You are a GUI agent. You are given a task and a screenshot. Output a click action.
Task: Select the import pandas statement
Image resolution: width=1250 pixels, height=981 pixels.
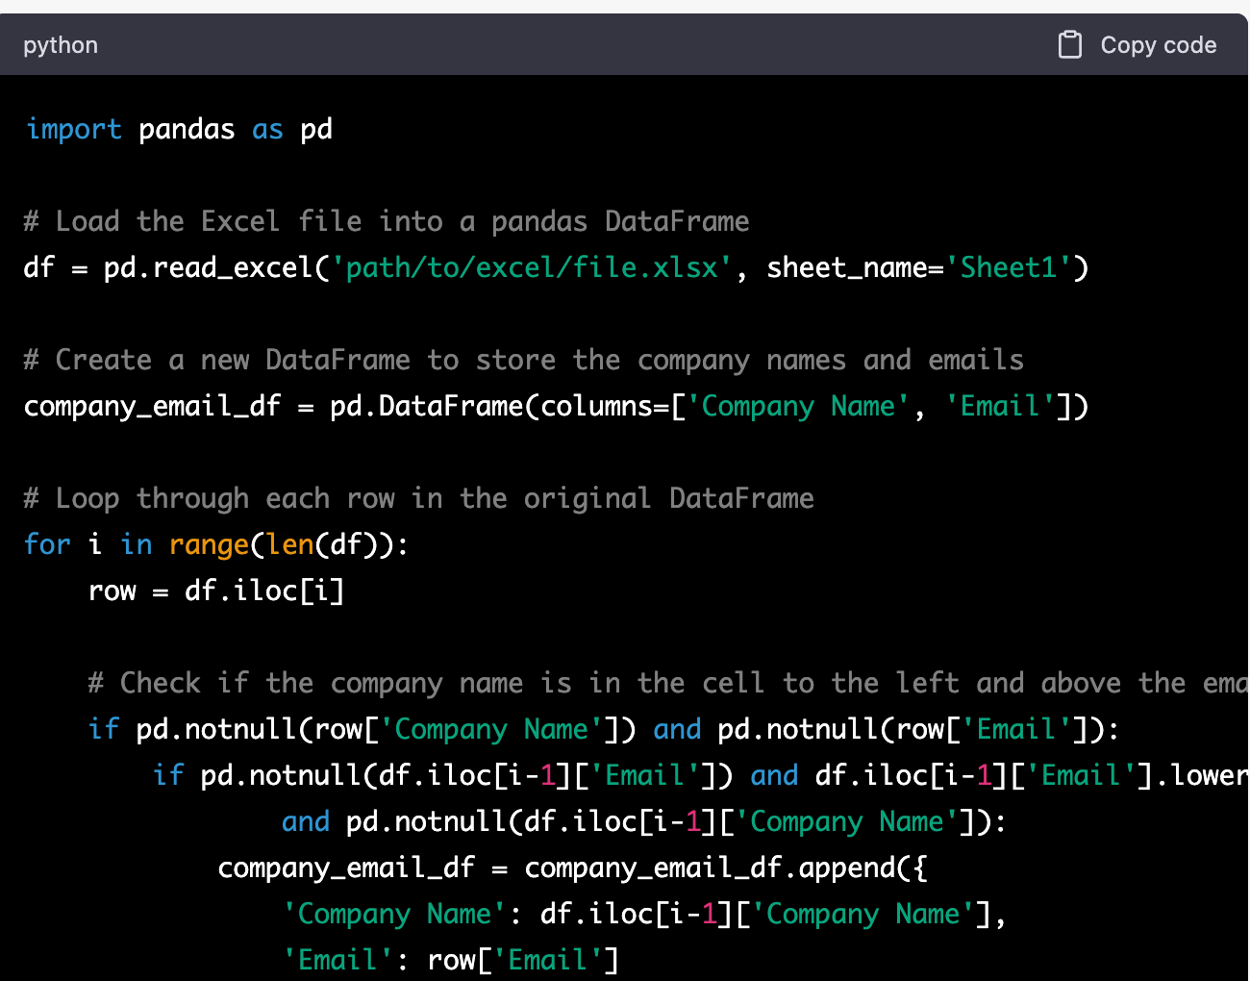tap(178, 128)
